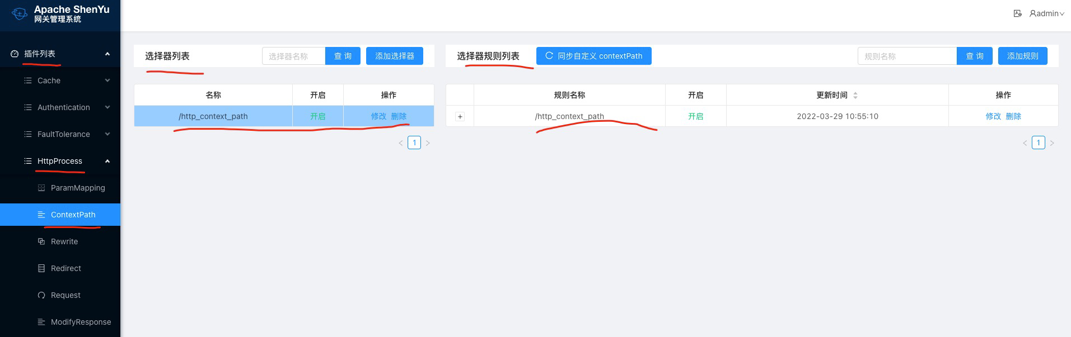
Task: Click the ParamMapping plugin icon
Action: (41, 188)
